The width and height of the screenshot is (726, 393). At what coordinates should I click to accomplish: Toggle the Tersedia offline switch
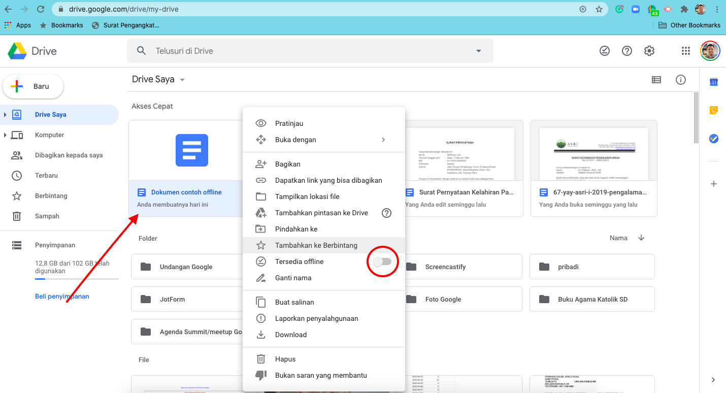click(x=382, y=261)
